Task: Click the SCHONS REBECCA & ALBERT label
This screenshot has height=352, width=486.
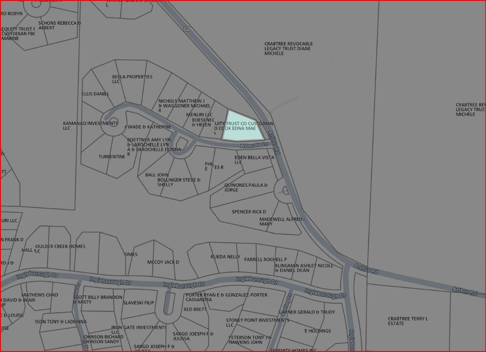Action: 60,25
